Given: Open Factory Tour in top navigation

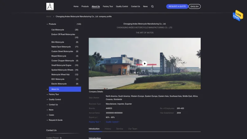Looking at the screenshot, I should [x=108, y=6].
